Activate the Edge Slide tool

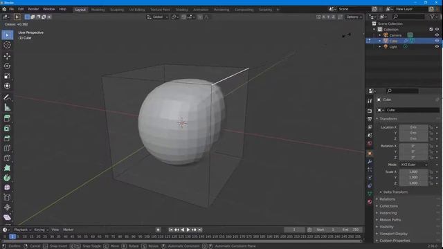click(7, 197)
